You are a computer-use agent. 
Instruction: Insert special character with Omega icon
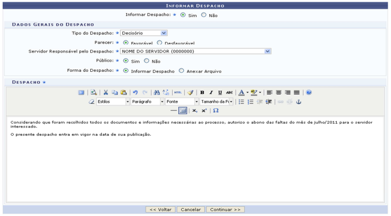coord(216,111)
